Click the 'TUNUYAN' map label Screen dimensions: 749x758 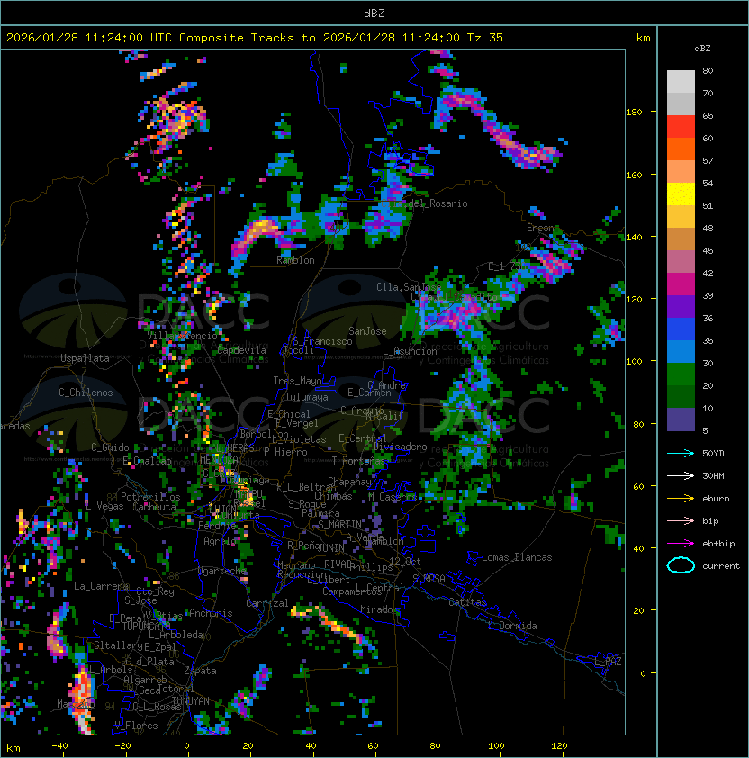click(191, 701)
